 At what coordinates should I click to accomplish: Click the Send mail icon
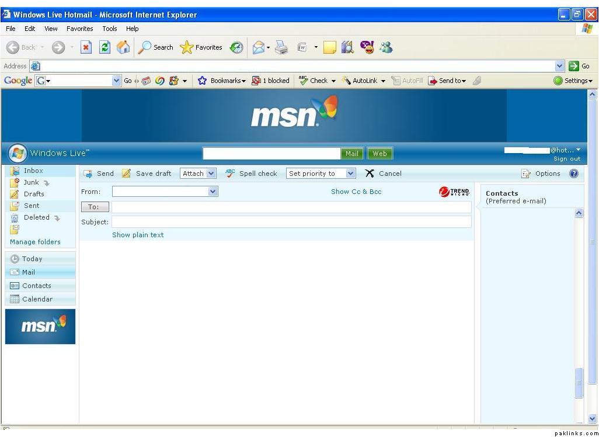(88, 174)
